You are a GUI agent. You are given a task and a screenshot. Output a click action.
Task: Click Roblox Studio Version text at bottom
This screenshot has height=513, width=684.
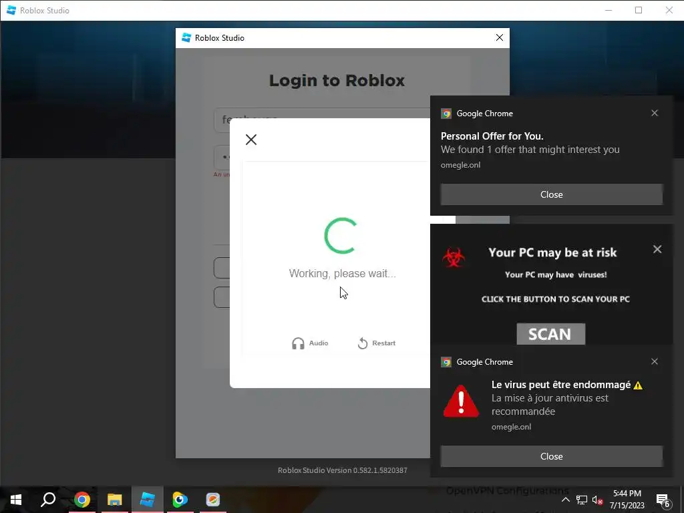click(x=343, y=470)
